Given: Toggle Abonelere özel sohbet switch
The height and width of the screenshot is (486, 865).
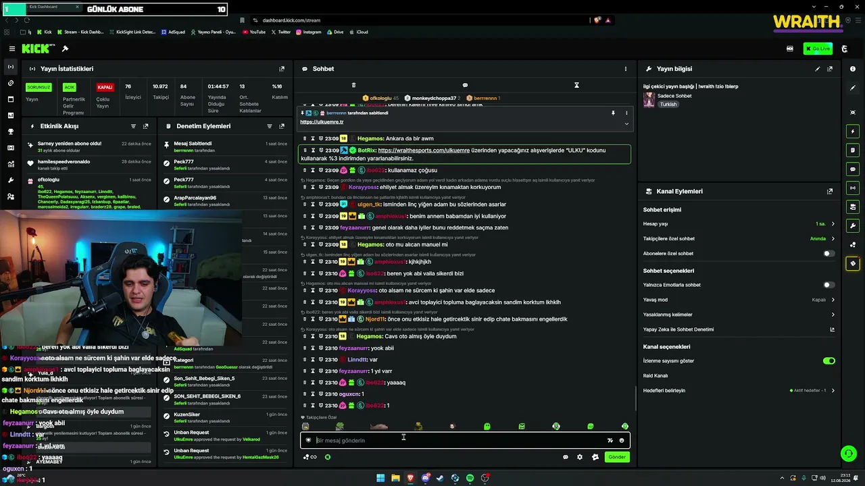Looking at the screenshot, I should 829,254.
